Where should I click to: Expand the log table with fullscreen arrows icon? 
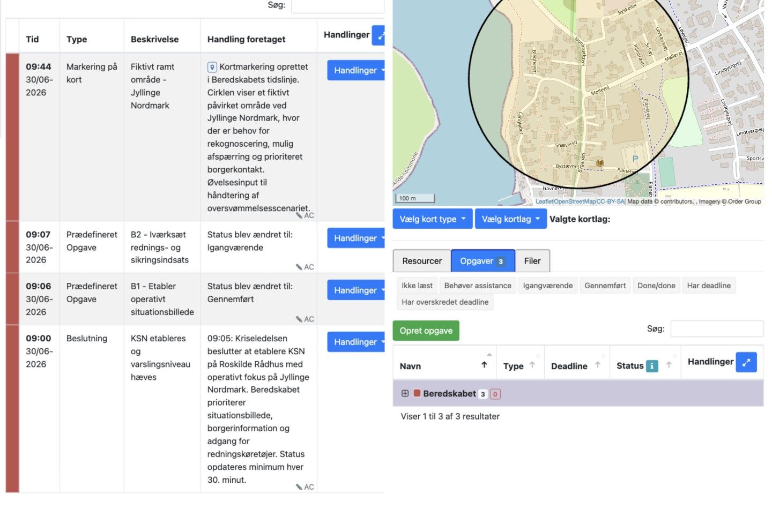(x=379, y=35)
